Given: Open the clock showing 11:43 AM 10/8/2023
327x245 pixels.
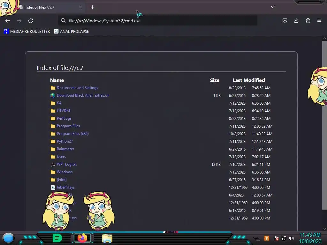Looking at the screenshot, I should pyautogui.click(x=310, y=238).
